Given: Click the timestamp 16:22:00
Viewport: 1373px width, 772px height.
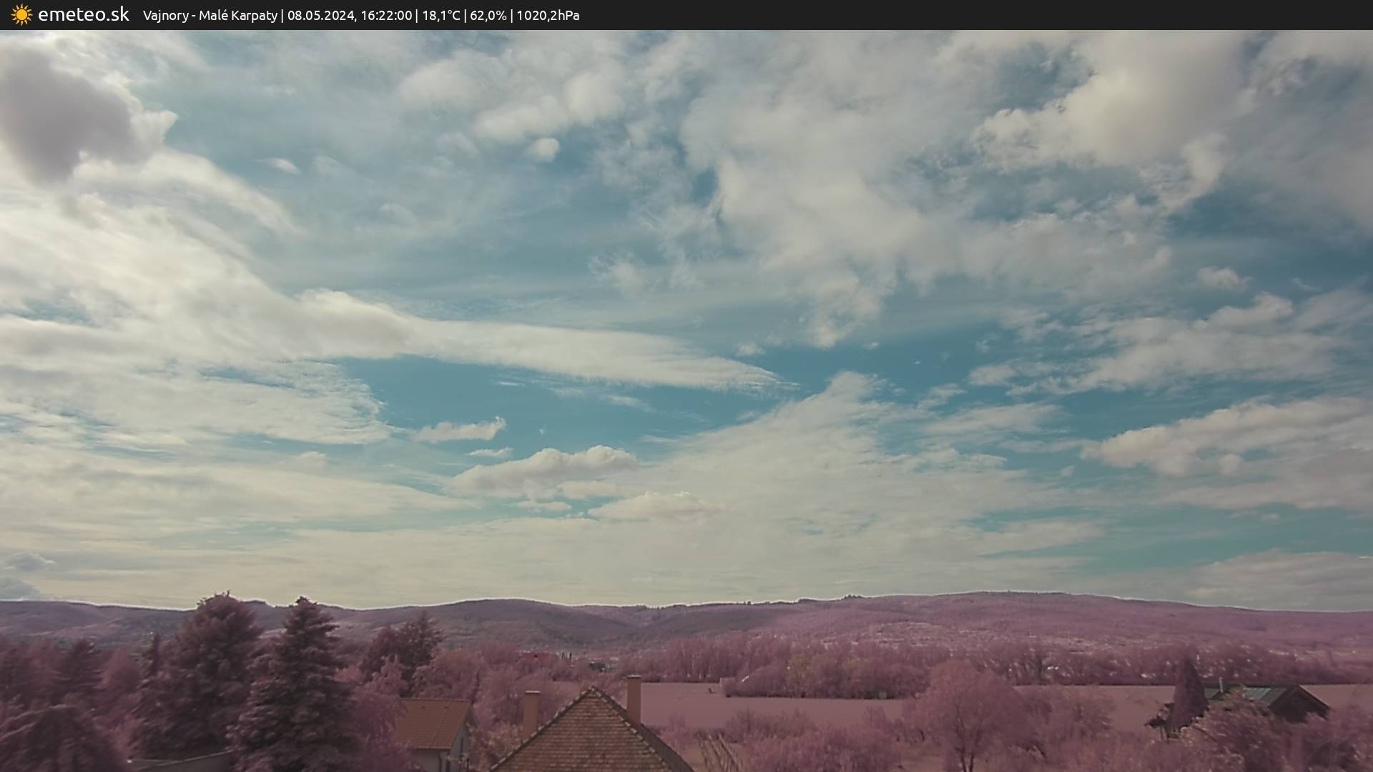Looking at the screenshot, I should pos(385,16).
